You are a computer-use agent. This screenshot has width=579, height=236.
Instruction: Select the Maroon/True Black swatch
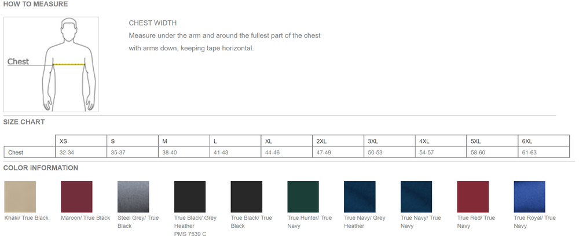click(76, 197)
